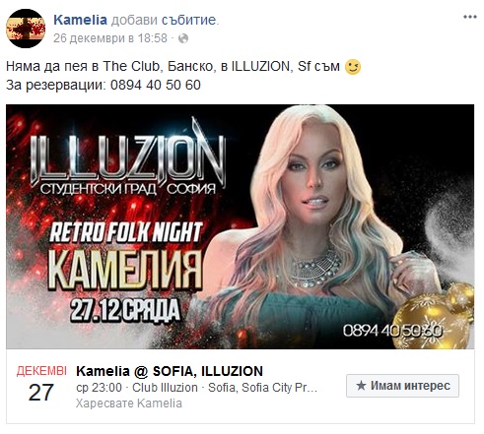This screenshot has width=484, height=434.
Task: Click the public globe privacy icon
Action: 183,38
